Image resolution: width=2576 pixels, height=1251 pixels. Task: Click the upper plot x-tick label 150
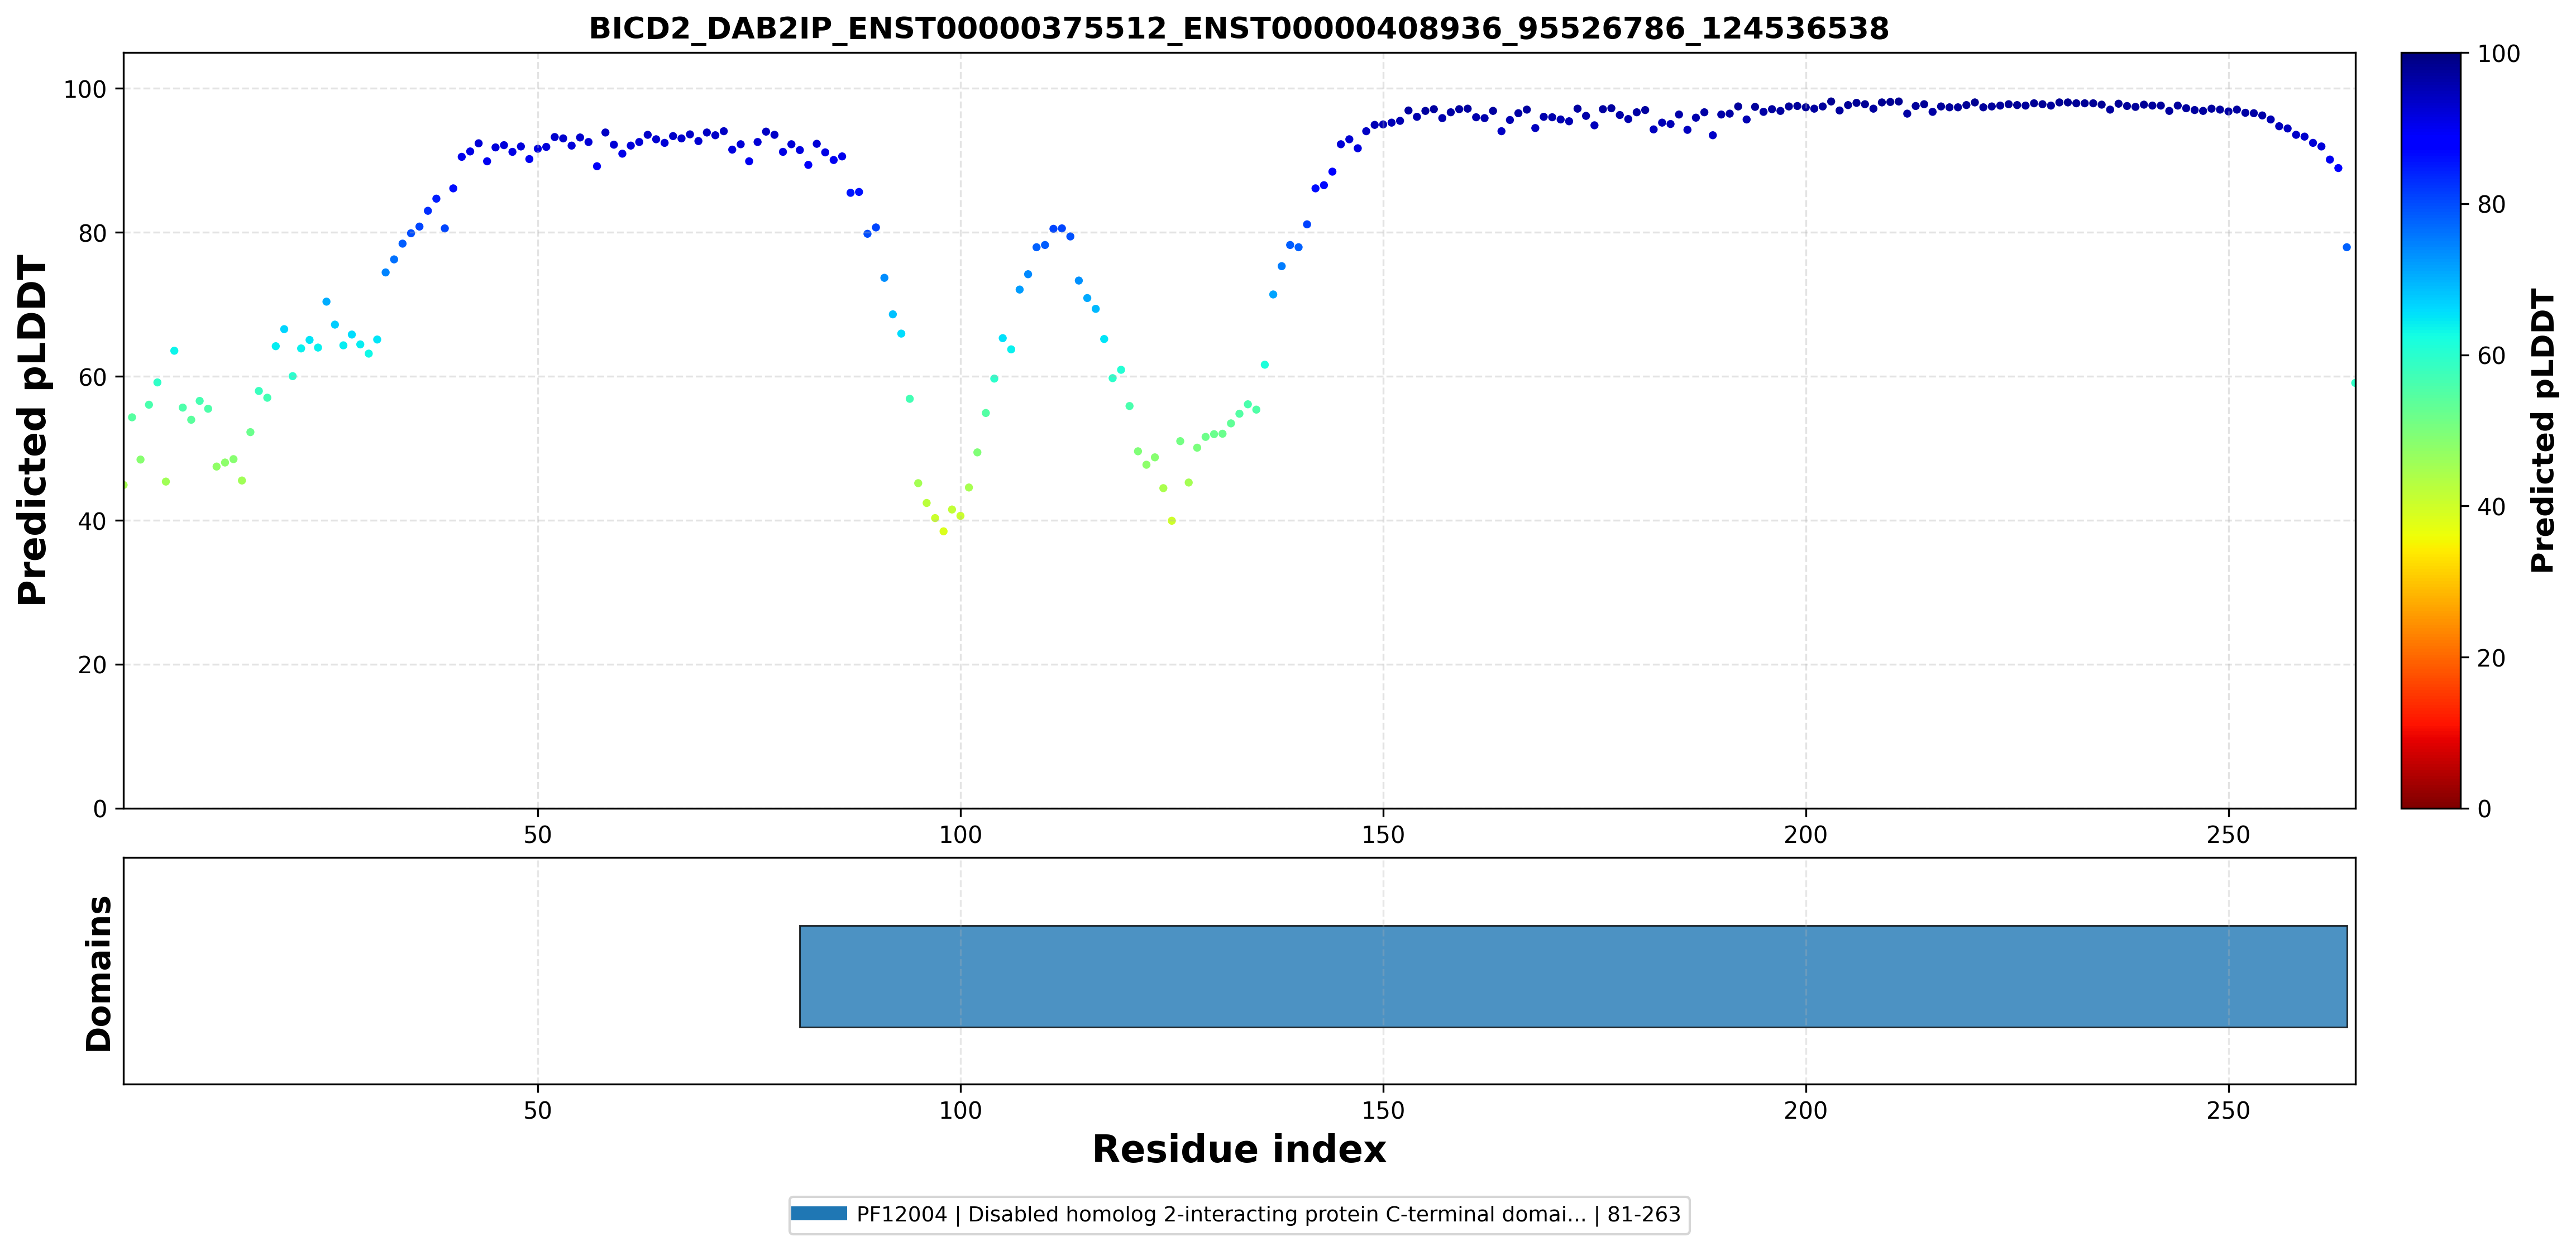[1383, 834]
